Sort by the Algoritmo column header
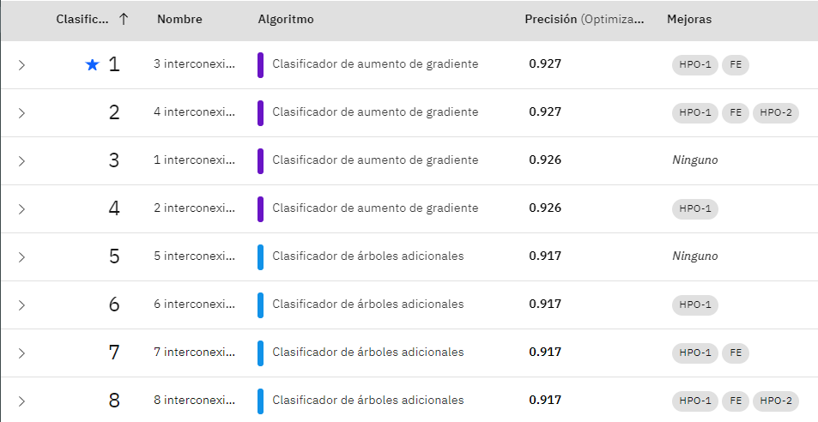Image resolution: width=818 pixels, height=422 pixels. click(x=286, y=20)
